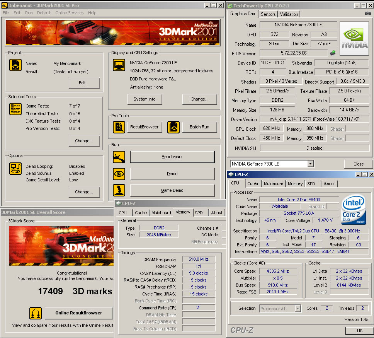Click the Options demo looping icon
Image resolution: width=374 pixels, height=338 pixels.
15,169
